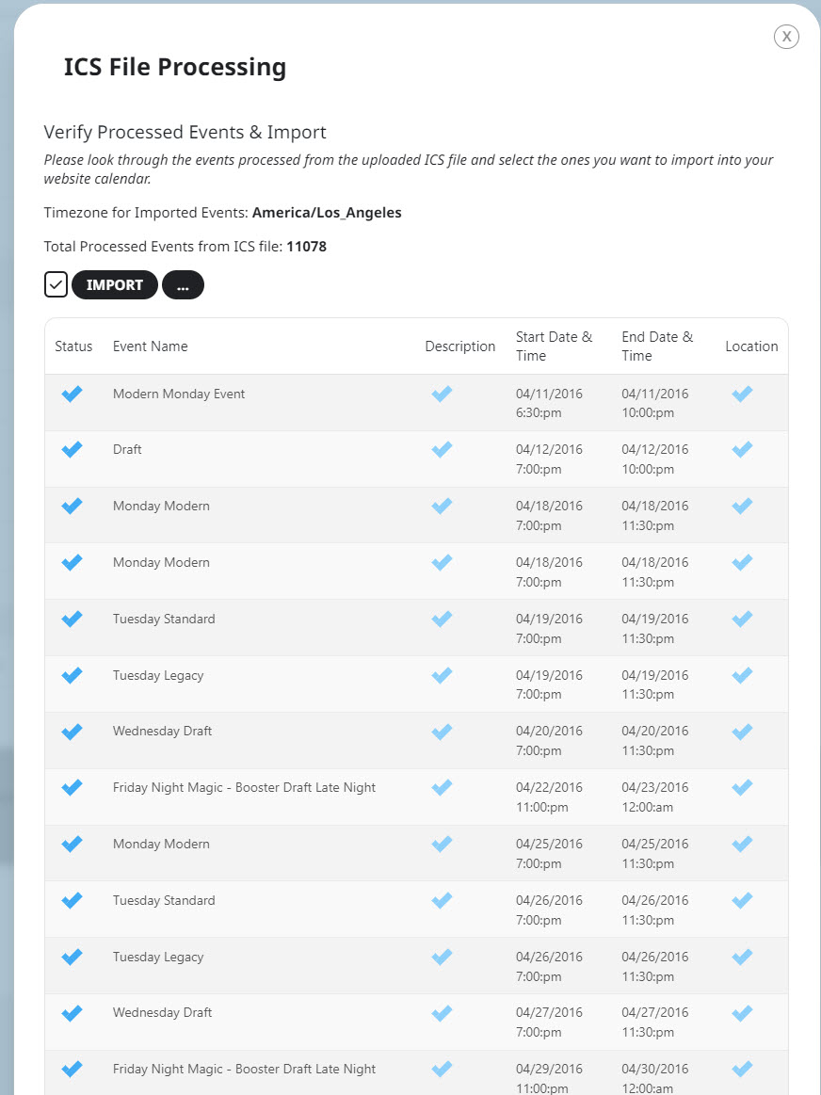Click description checkmark for Monday Modern 04/25
The height and width of the screenshot is (1095, 821).
coord(442,845)
